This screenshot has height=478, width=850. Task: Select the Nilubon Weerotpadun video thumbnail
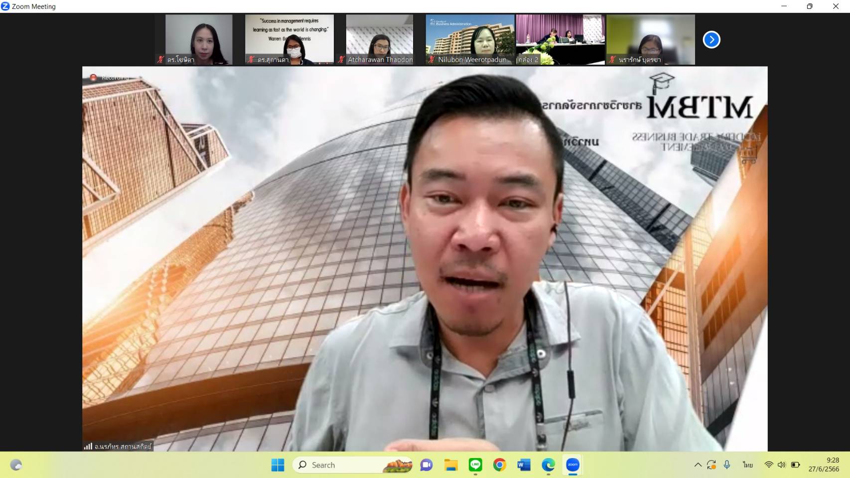(470, 39)
